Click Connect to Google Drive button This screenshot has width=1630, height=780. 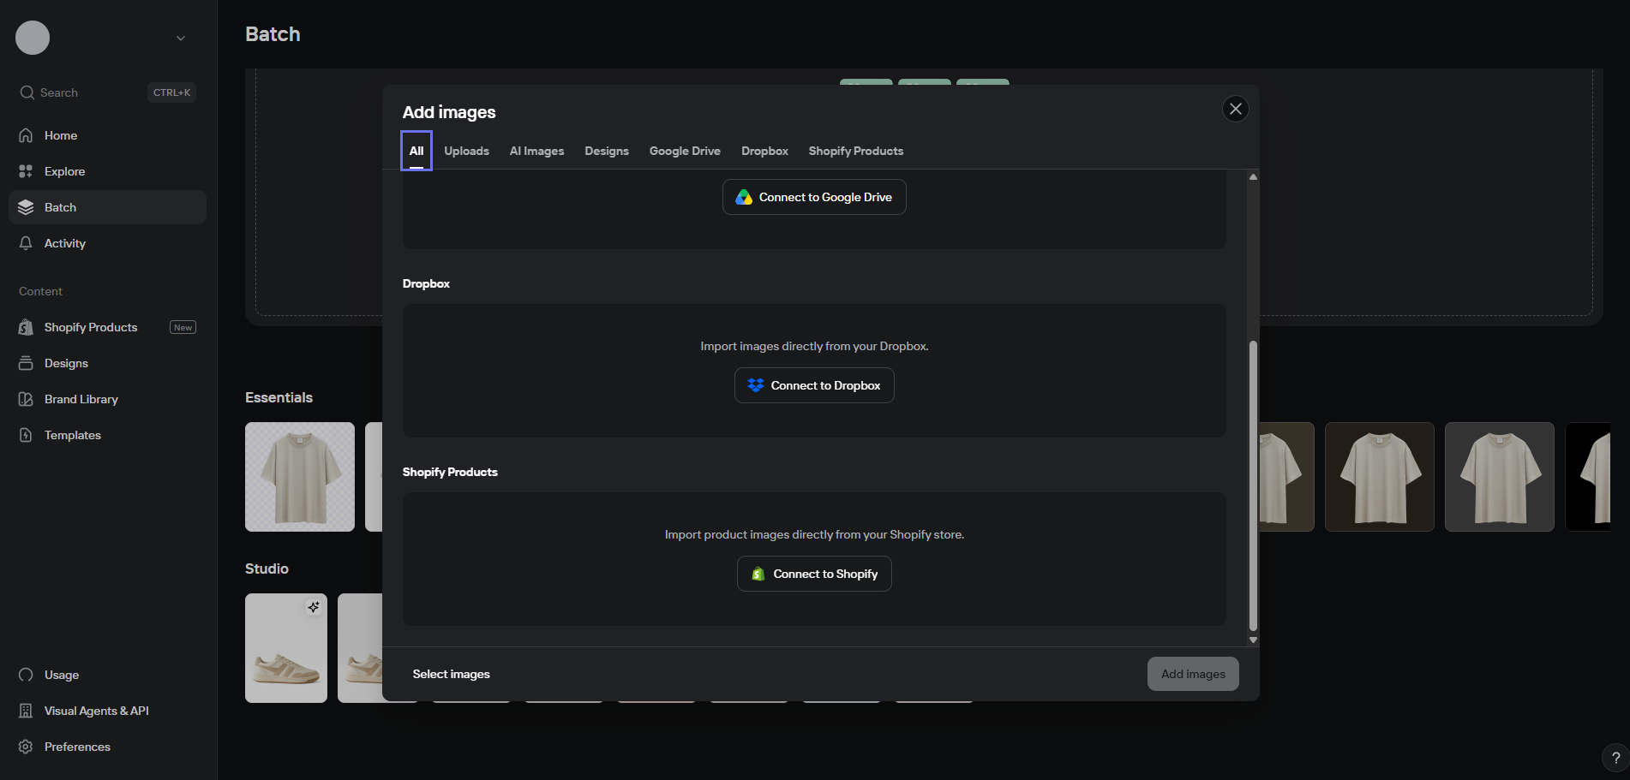814,197
